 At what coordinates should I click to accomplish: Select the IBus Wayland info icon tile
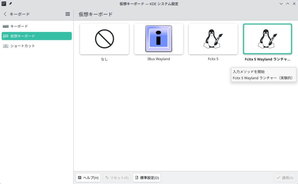pos(159,39)
